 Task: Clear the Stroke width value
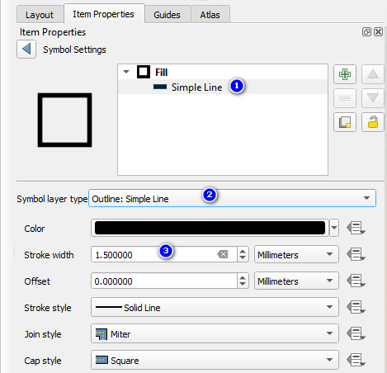(223, 254)
